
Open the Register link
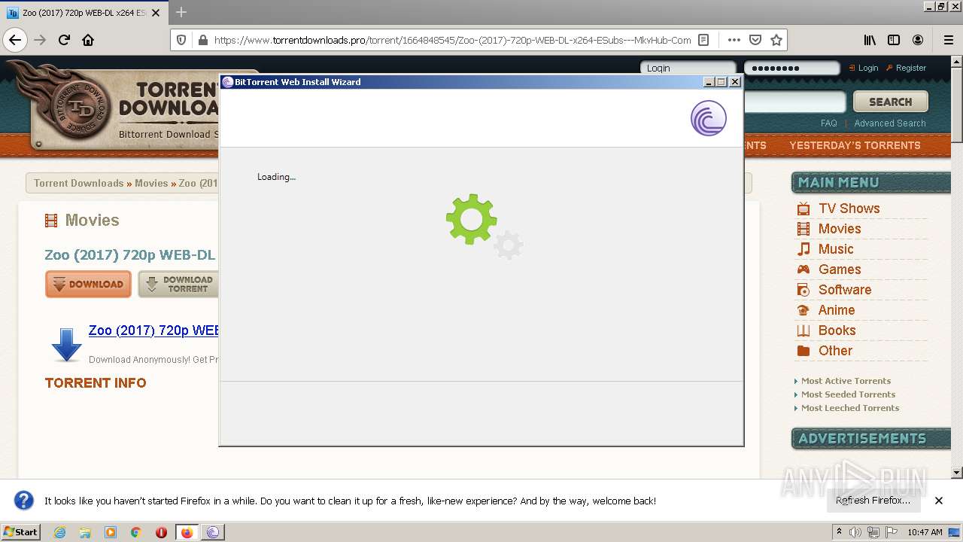[x=906, y=68]
